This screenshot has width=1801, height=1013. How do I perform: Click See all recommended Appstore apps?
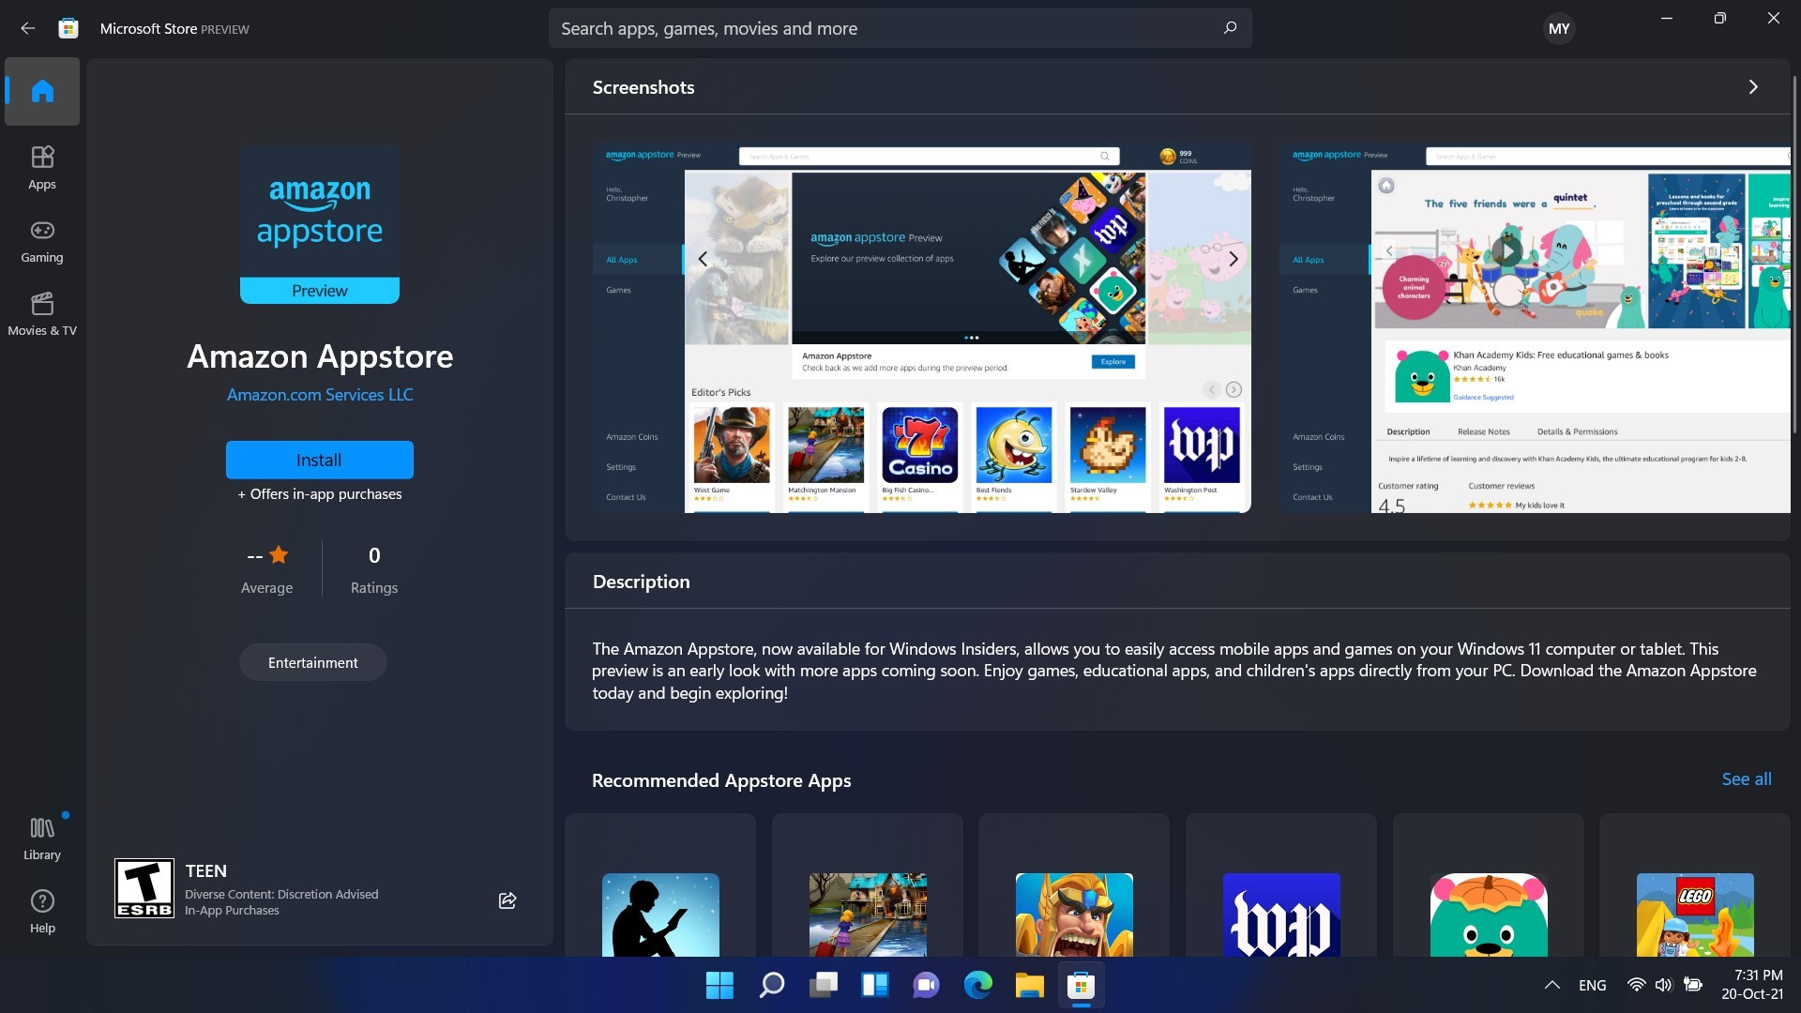[x=1746, y=779]
